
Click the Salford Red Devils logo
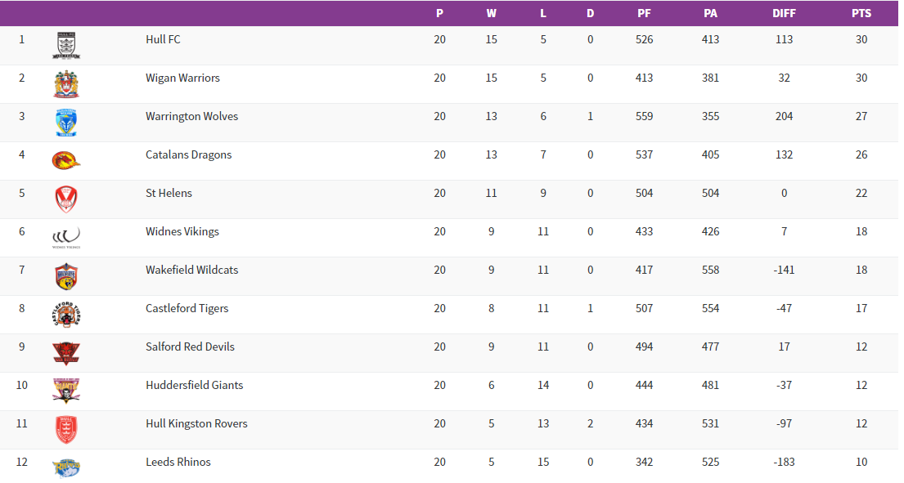pos(66,353)
